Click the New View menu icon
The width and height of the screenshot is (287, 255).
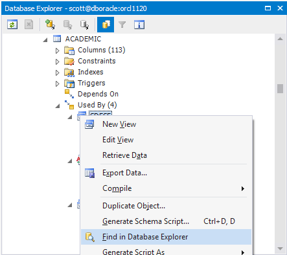89,124
